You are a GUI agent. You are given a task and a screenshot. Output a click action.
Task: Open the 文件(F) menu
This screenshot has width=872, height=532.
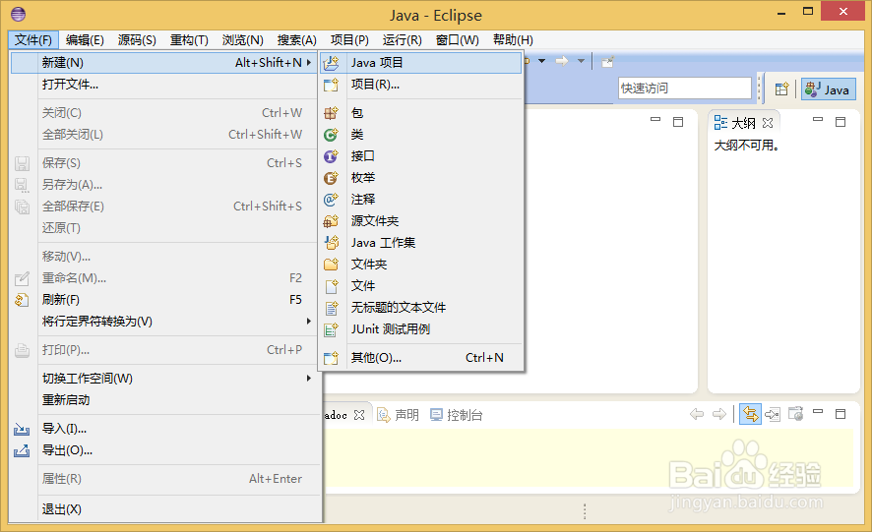coord(32,40)
